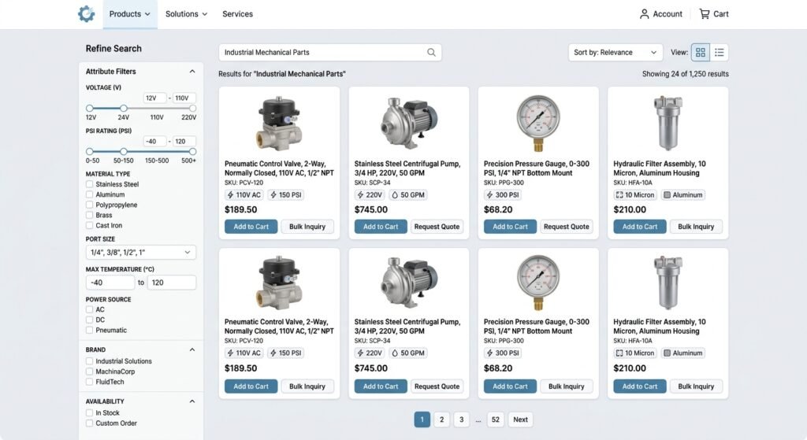Check the DC power source
The image size is (807, 440).
(x=90, y=320)
